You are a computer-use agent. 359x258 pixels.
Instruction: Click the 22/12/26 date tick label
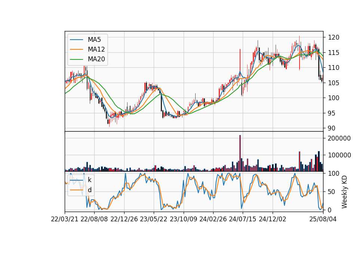point(124,219)
